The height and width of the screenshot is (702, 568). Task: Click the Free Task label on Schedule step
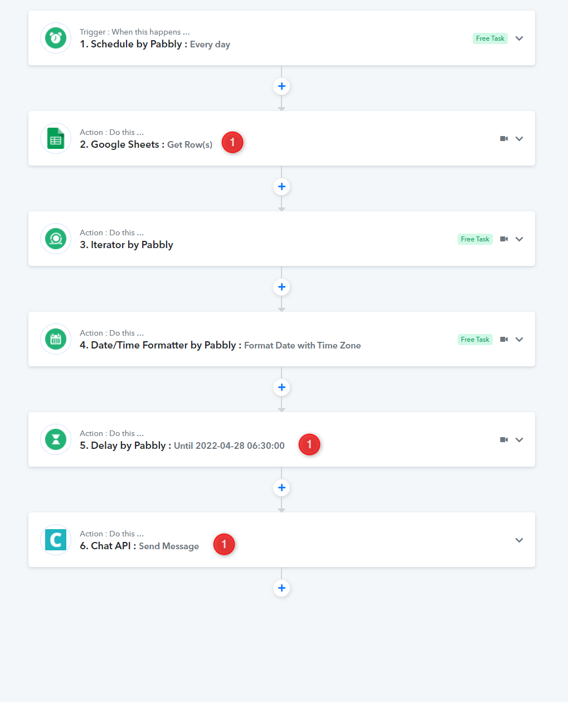[x=490, y=38]
